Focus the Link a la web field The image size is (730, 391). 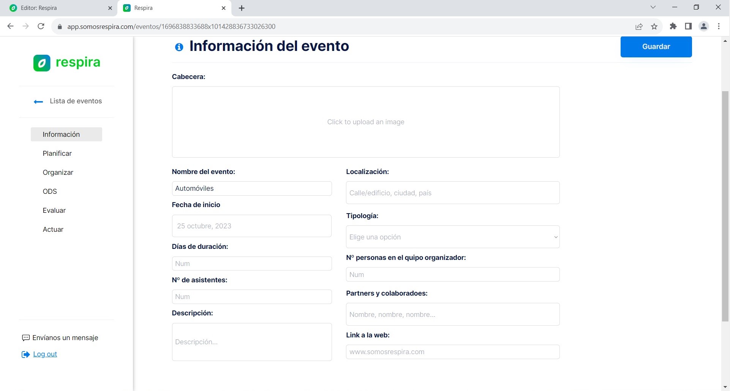click(453, 352)
